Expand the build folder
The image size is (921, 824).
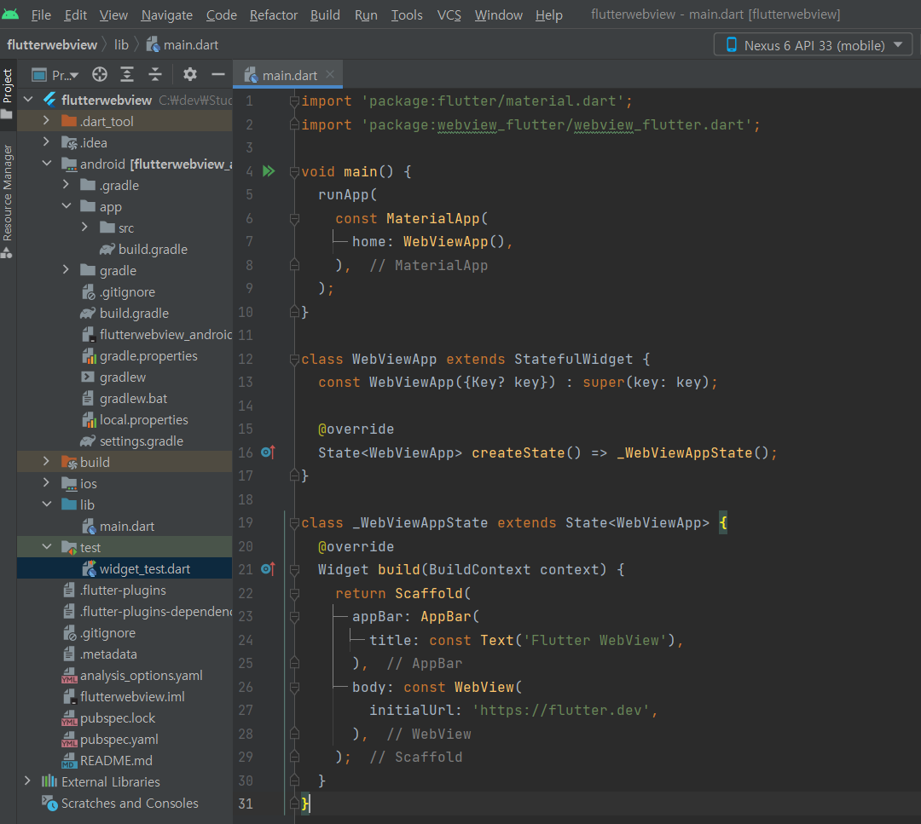click(46, 462)
